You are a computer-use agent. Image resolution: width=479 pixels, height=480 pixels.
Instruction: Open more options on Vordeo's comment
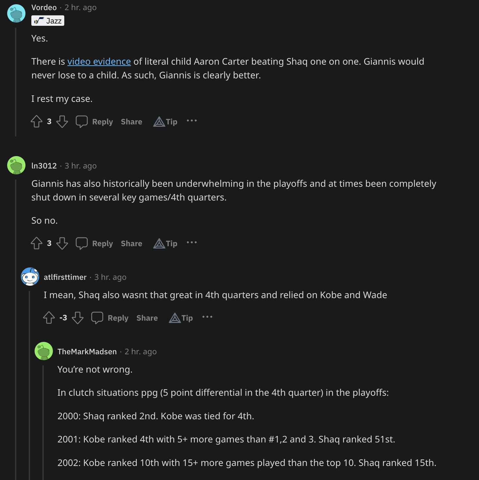(x=192, y=121)
